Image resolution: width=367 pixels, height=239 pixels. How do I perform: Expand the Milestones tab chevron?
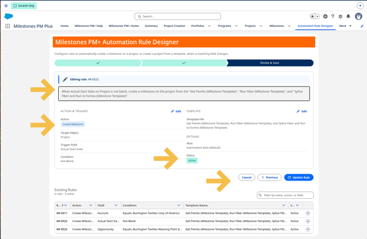[x=289, y=26]
